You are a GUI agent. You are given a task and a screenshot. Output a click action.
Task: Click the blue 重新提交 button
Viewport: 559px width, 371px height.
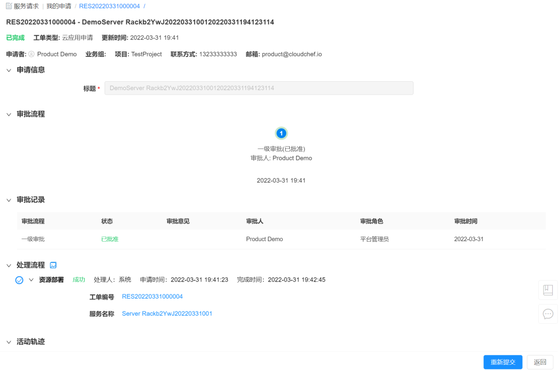click(503, 362)
